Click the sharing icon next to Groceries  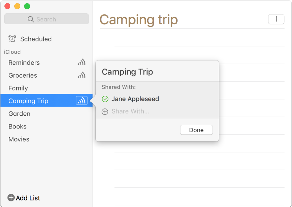(82, 75)
